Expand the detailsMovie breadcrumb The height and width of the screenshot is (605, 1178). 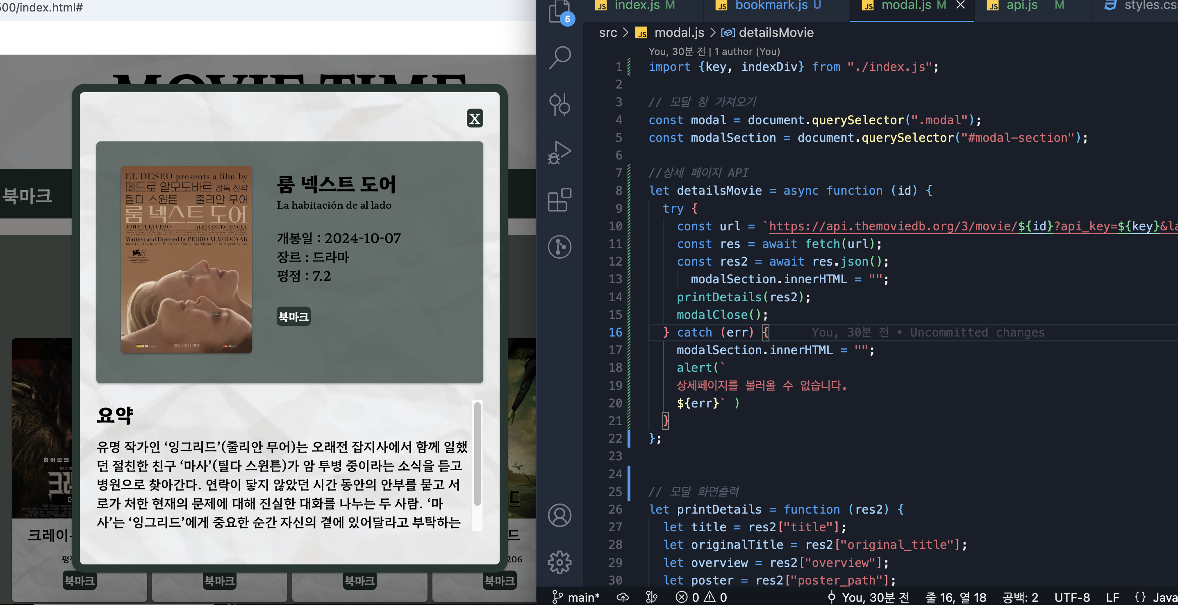tap(775, 33)
